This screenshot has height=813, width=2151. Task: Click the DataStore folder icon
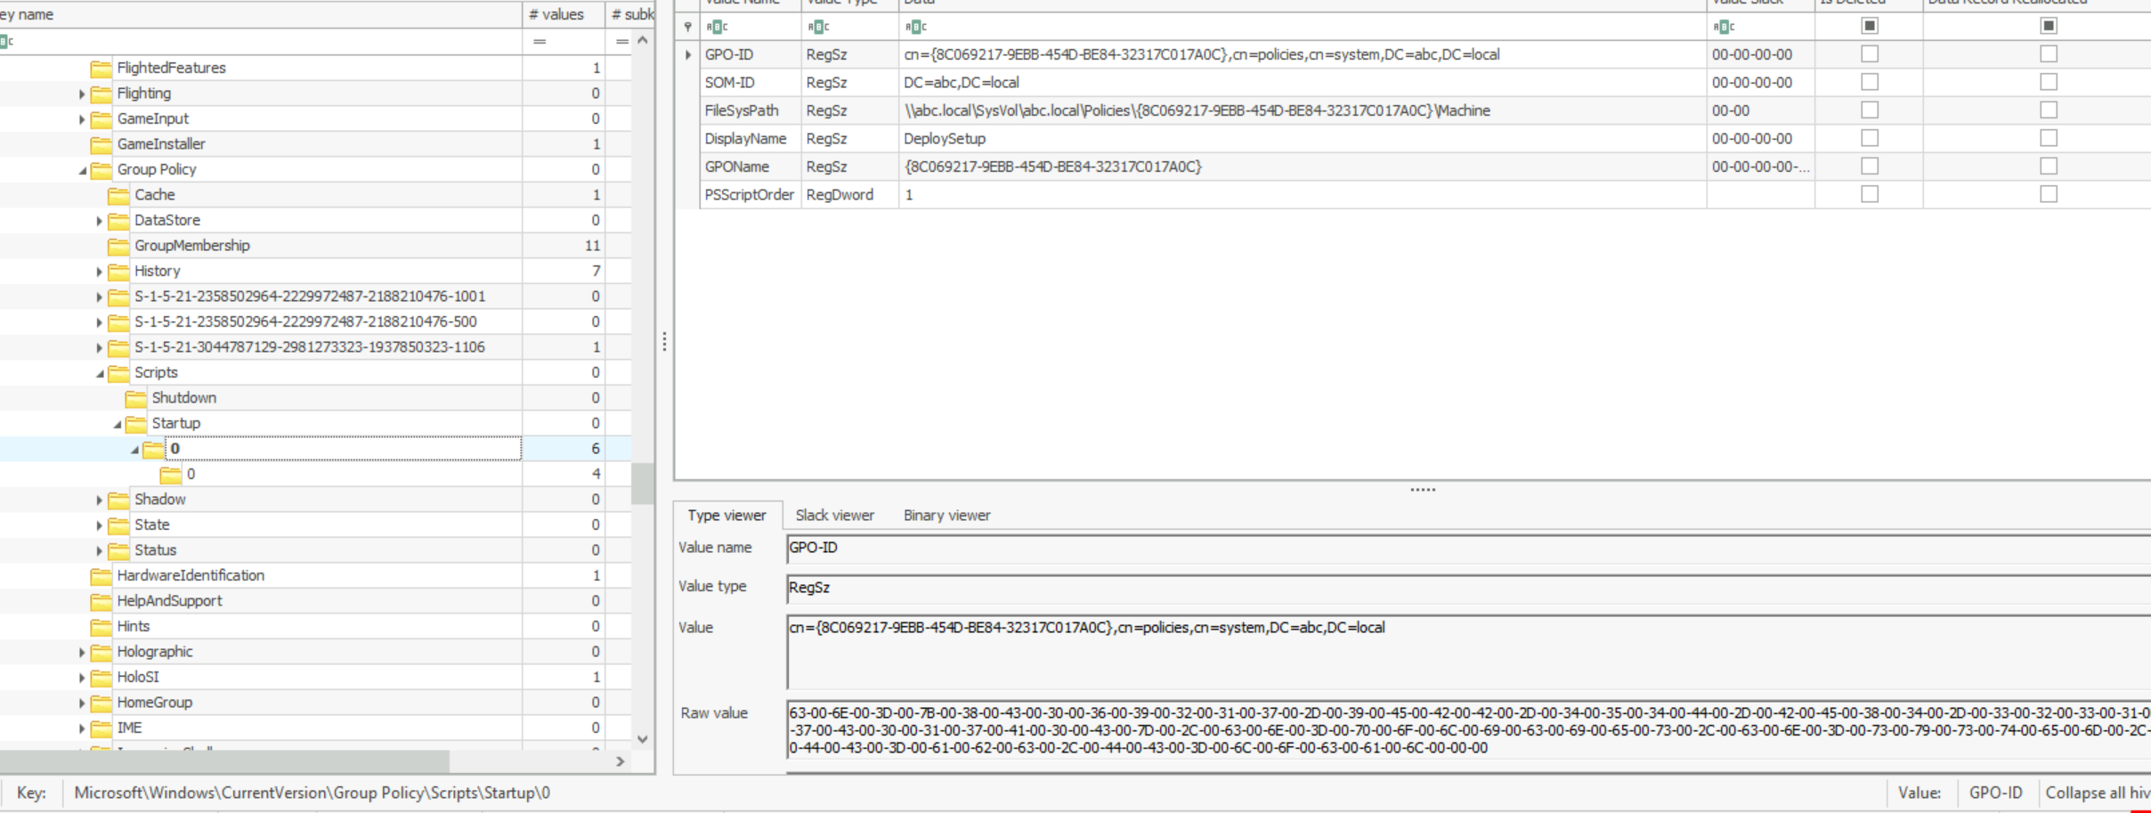point(118,221)
